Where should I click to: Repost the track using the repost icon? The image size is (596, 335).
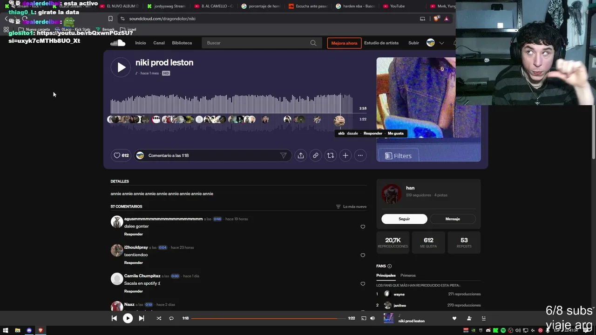pyautogui.click(x=331, y=155)
